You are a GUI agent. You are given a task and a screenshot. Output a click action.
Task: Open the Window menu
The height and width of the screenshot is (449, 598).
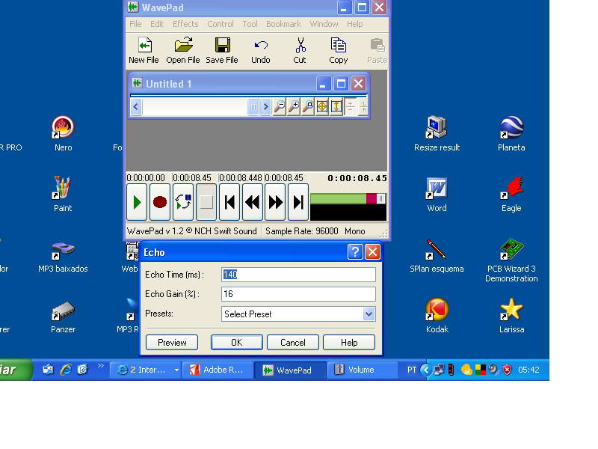[324, 24]
